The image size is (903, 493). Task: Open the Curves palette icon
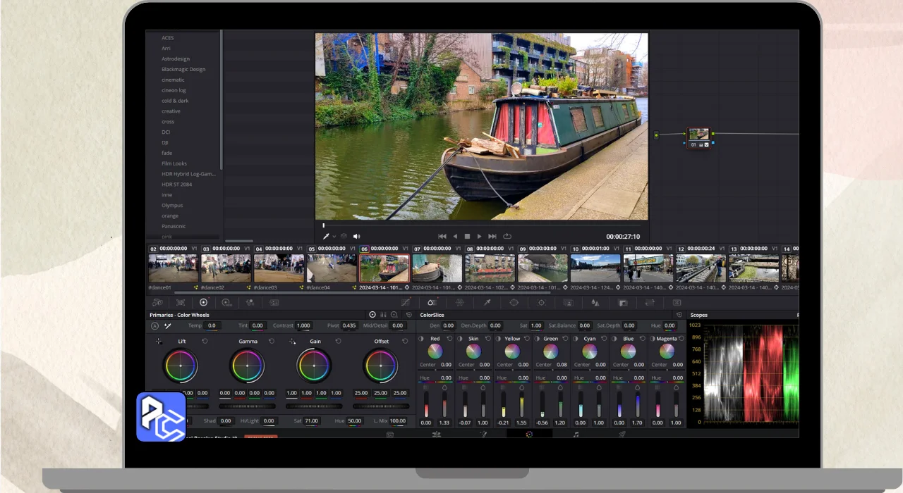pos(406,302)
